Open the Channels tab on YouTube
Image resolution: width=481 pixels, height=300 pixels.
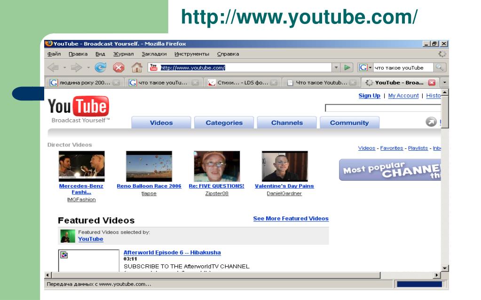point(287,123)
